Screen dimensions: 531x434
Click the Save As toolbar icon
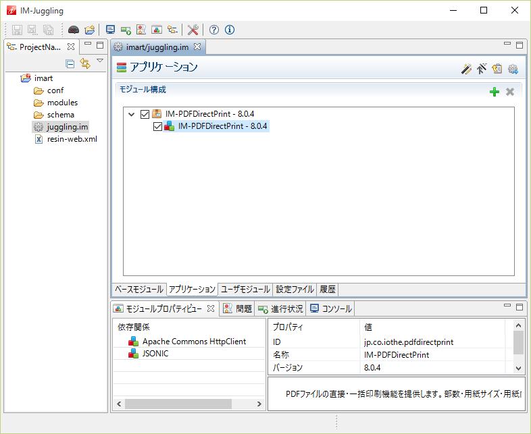(x=32, y=30)
